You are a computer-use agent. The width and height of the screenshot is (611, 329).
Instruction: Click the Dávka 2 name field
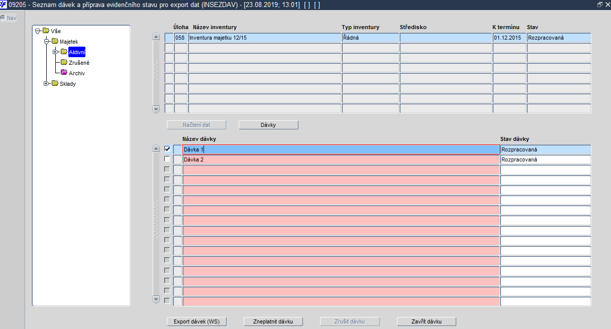(x=341, y=159)
